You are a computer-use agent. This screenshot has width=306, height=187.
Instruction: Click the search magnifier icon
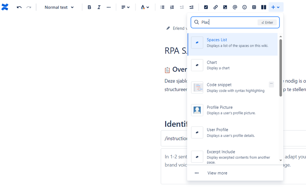197,22
